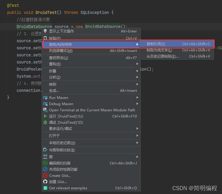Click the Get relevant examples icon
222x194 pixels.
pos(45,188)
